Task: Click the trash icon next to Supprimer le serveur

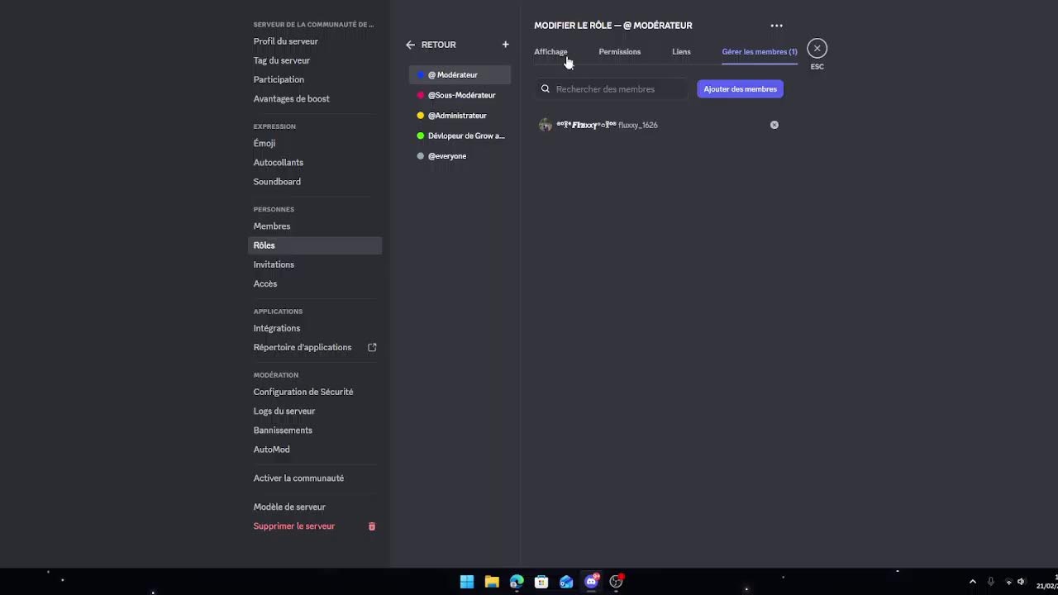Action: tap(372, 526)
